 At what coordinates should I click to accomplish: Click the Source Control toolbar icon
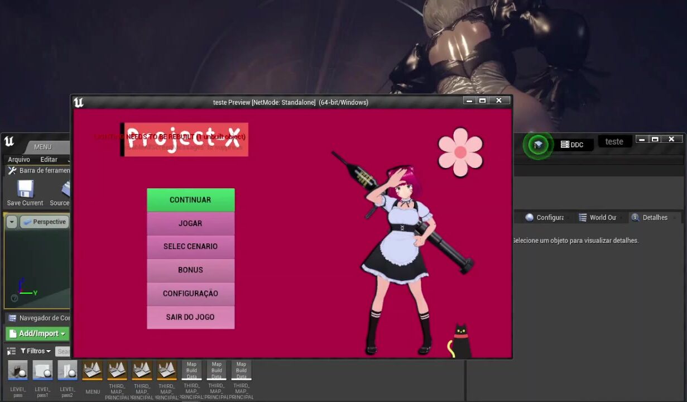pos(65,190)
